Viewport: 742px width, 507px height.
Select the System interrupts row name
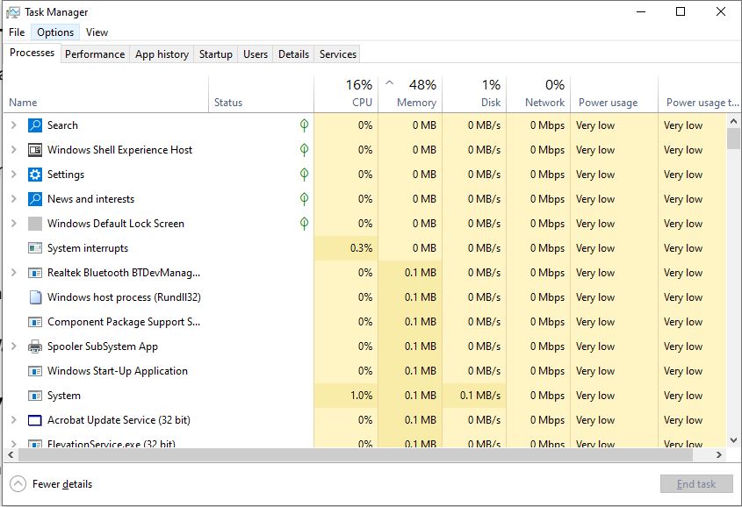[88, 248]
